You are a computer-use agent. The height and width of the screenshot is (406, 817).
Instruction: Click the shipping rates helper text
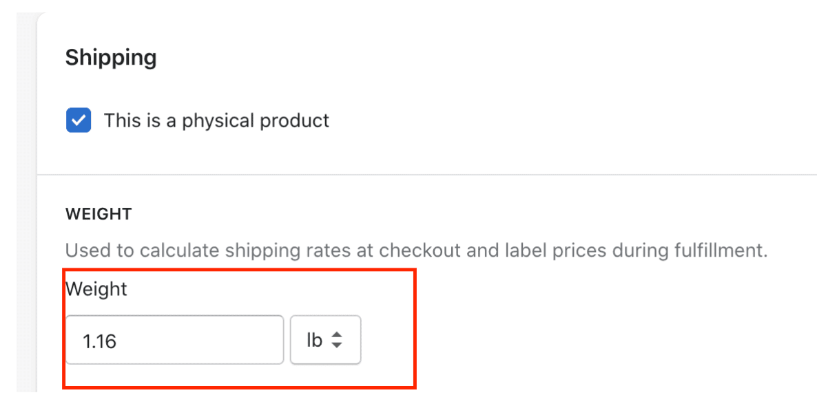(x=416, y=250)
